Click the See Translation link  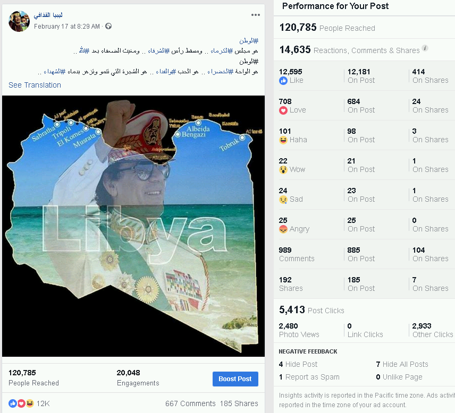[35, 85]
